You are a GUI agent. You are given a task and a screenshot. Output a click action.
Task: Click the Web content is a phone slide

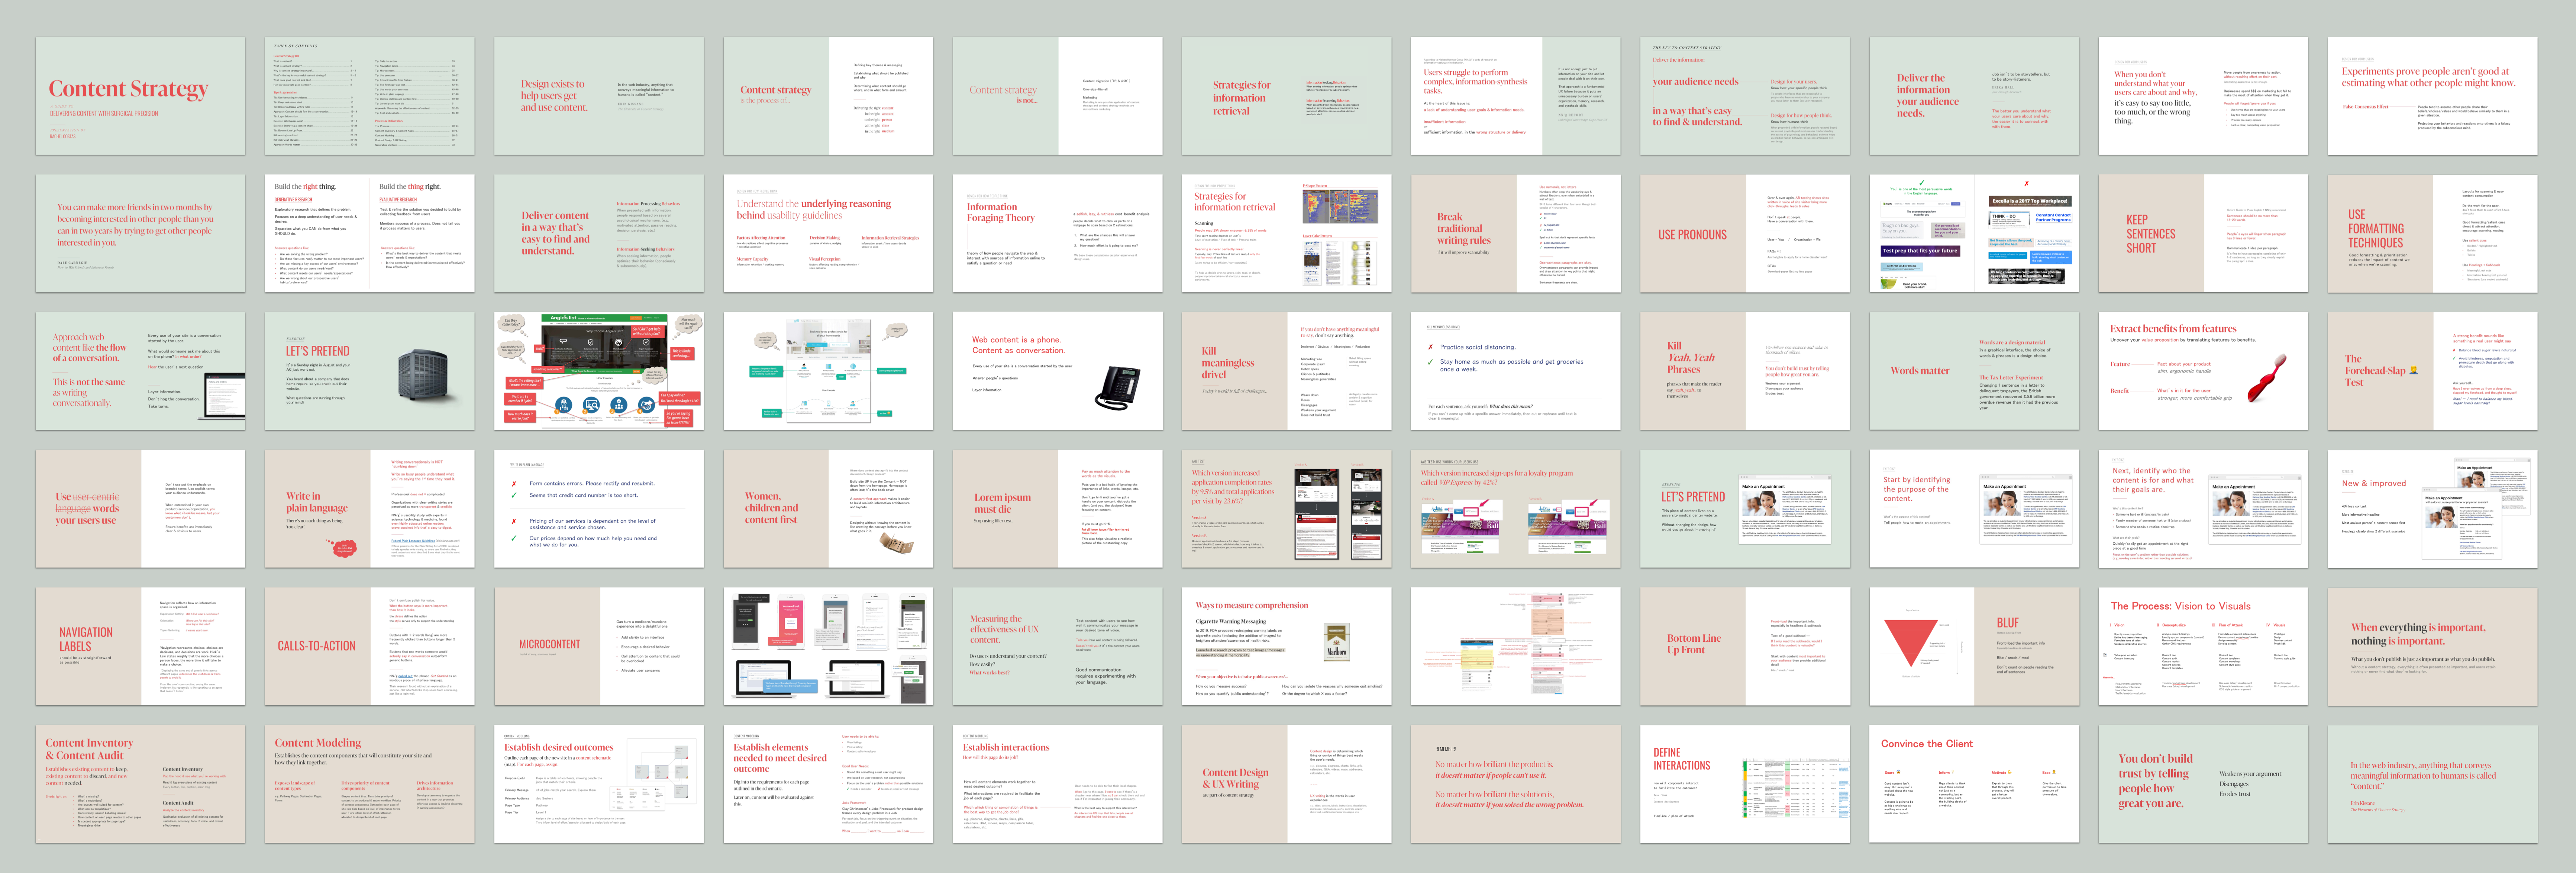pyautogui.click(x=1057, y=371)
